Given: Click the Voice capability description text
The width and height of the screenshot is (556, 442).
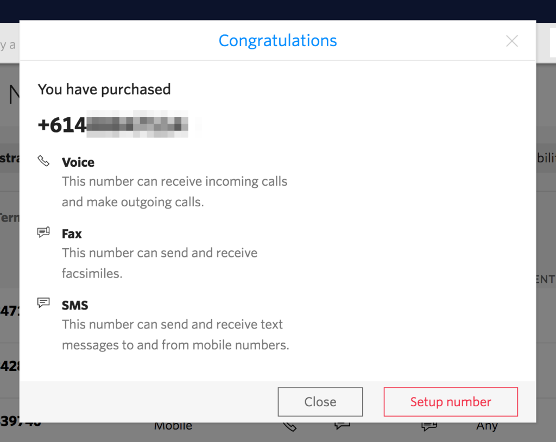Looking at the screenshot, I should [x=175, y=191].
